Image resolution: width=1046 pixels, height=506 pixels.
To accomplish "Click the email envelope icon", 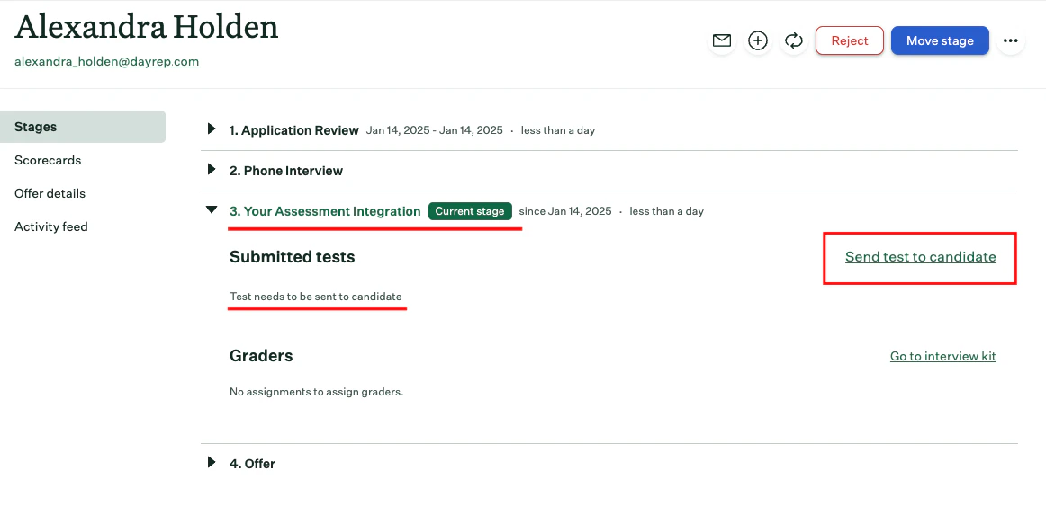I will (722, 40).
